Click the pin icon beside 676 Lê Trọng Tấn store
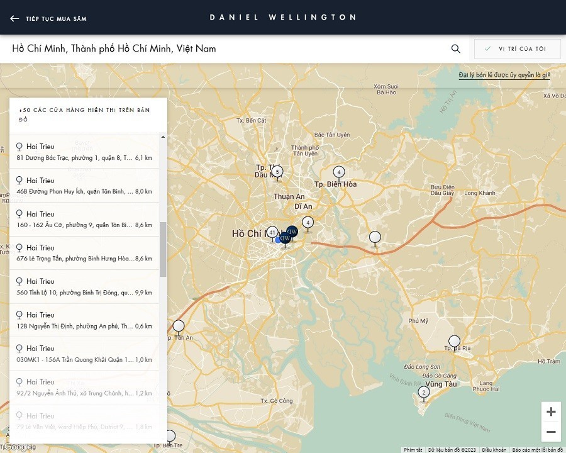The image size is (566, 453). tap(19, 247)
